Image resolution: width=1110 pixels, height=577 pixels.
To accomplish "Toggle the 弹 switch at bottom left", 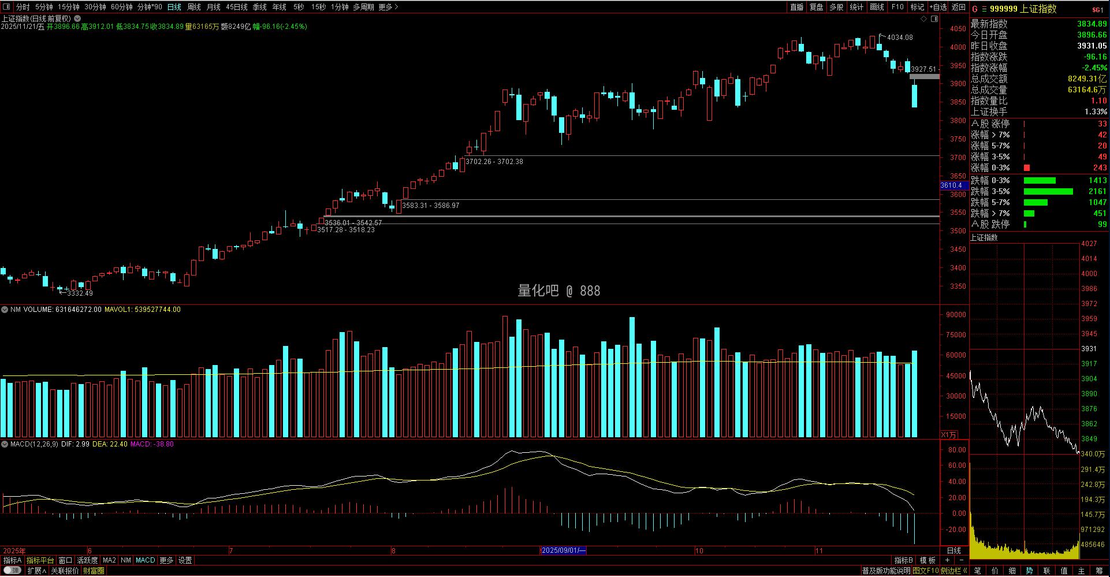I will pyautogui.click(x=13, y=571).
